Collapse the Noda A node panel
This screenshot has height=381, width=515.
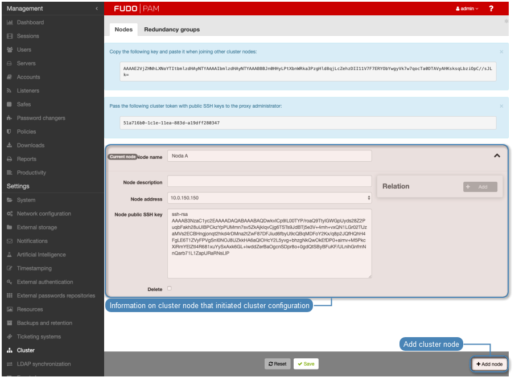coord(496,155)
